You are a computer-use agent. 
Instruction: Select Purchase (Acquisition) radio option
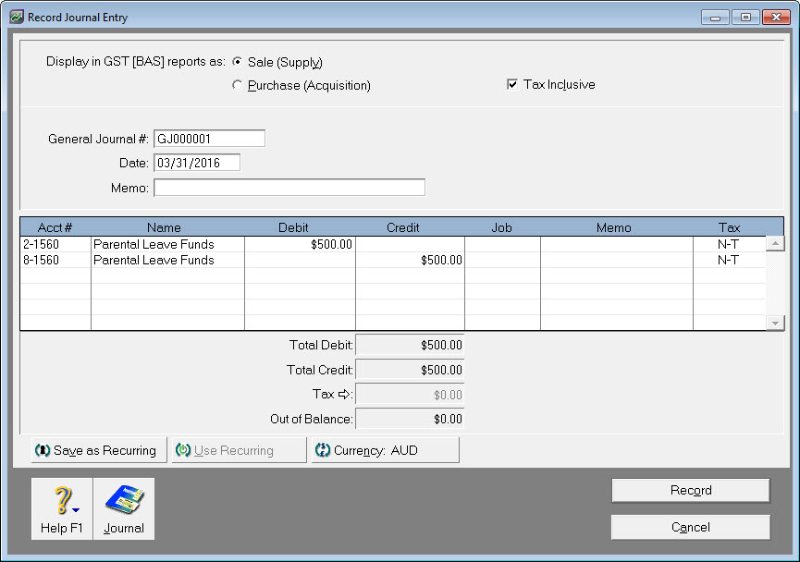(x=238, y=85)
